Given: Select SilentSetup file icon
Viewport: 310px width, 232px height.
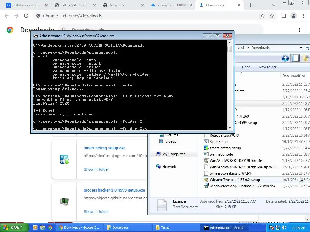Looking at the screenshot, I should pos(206,142).
